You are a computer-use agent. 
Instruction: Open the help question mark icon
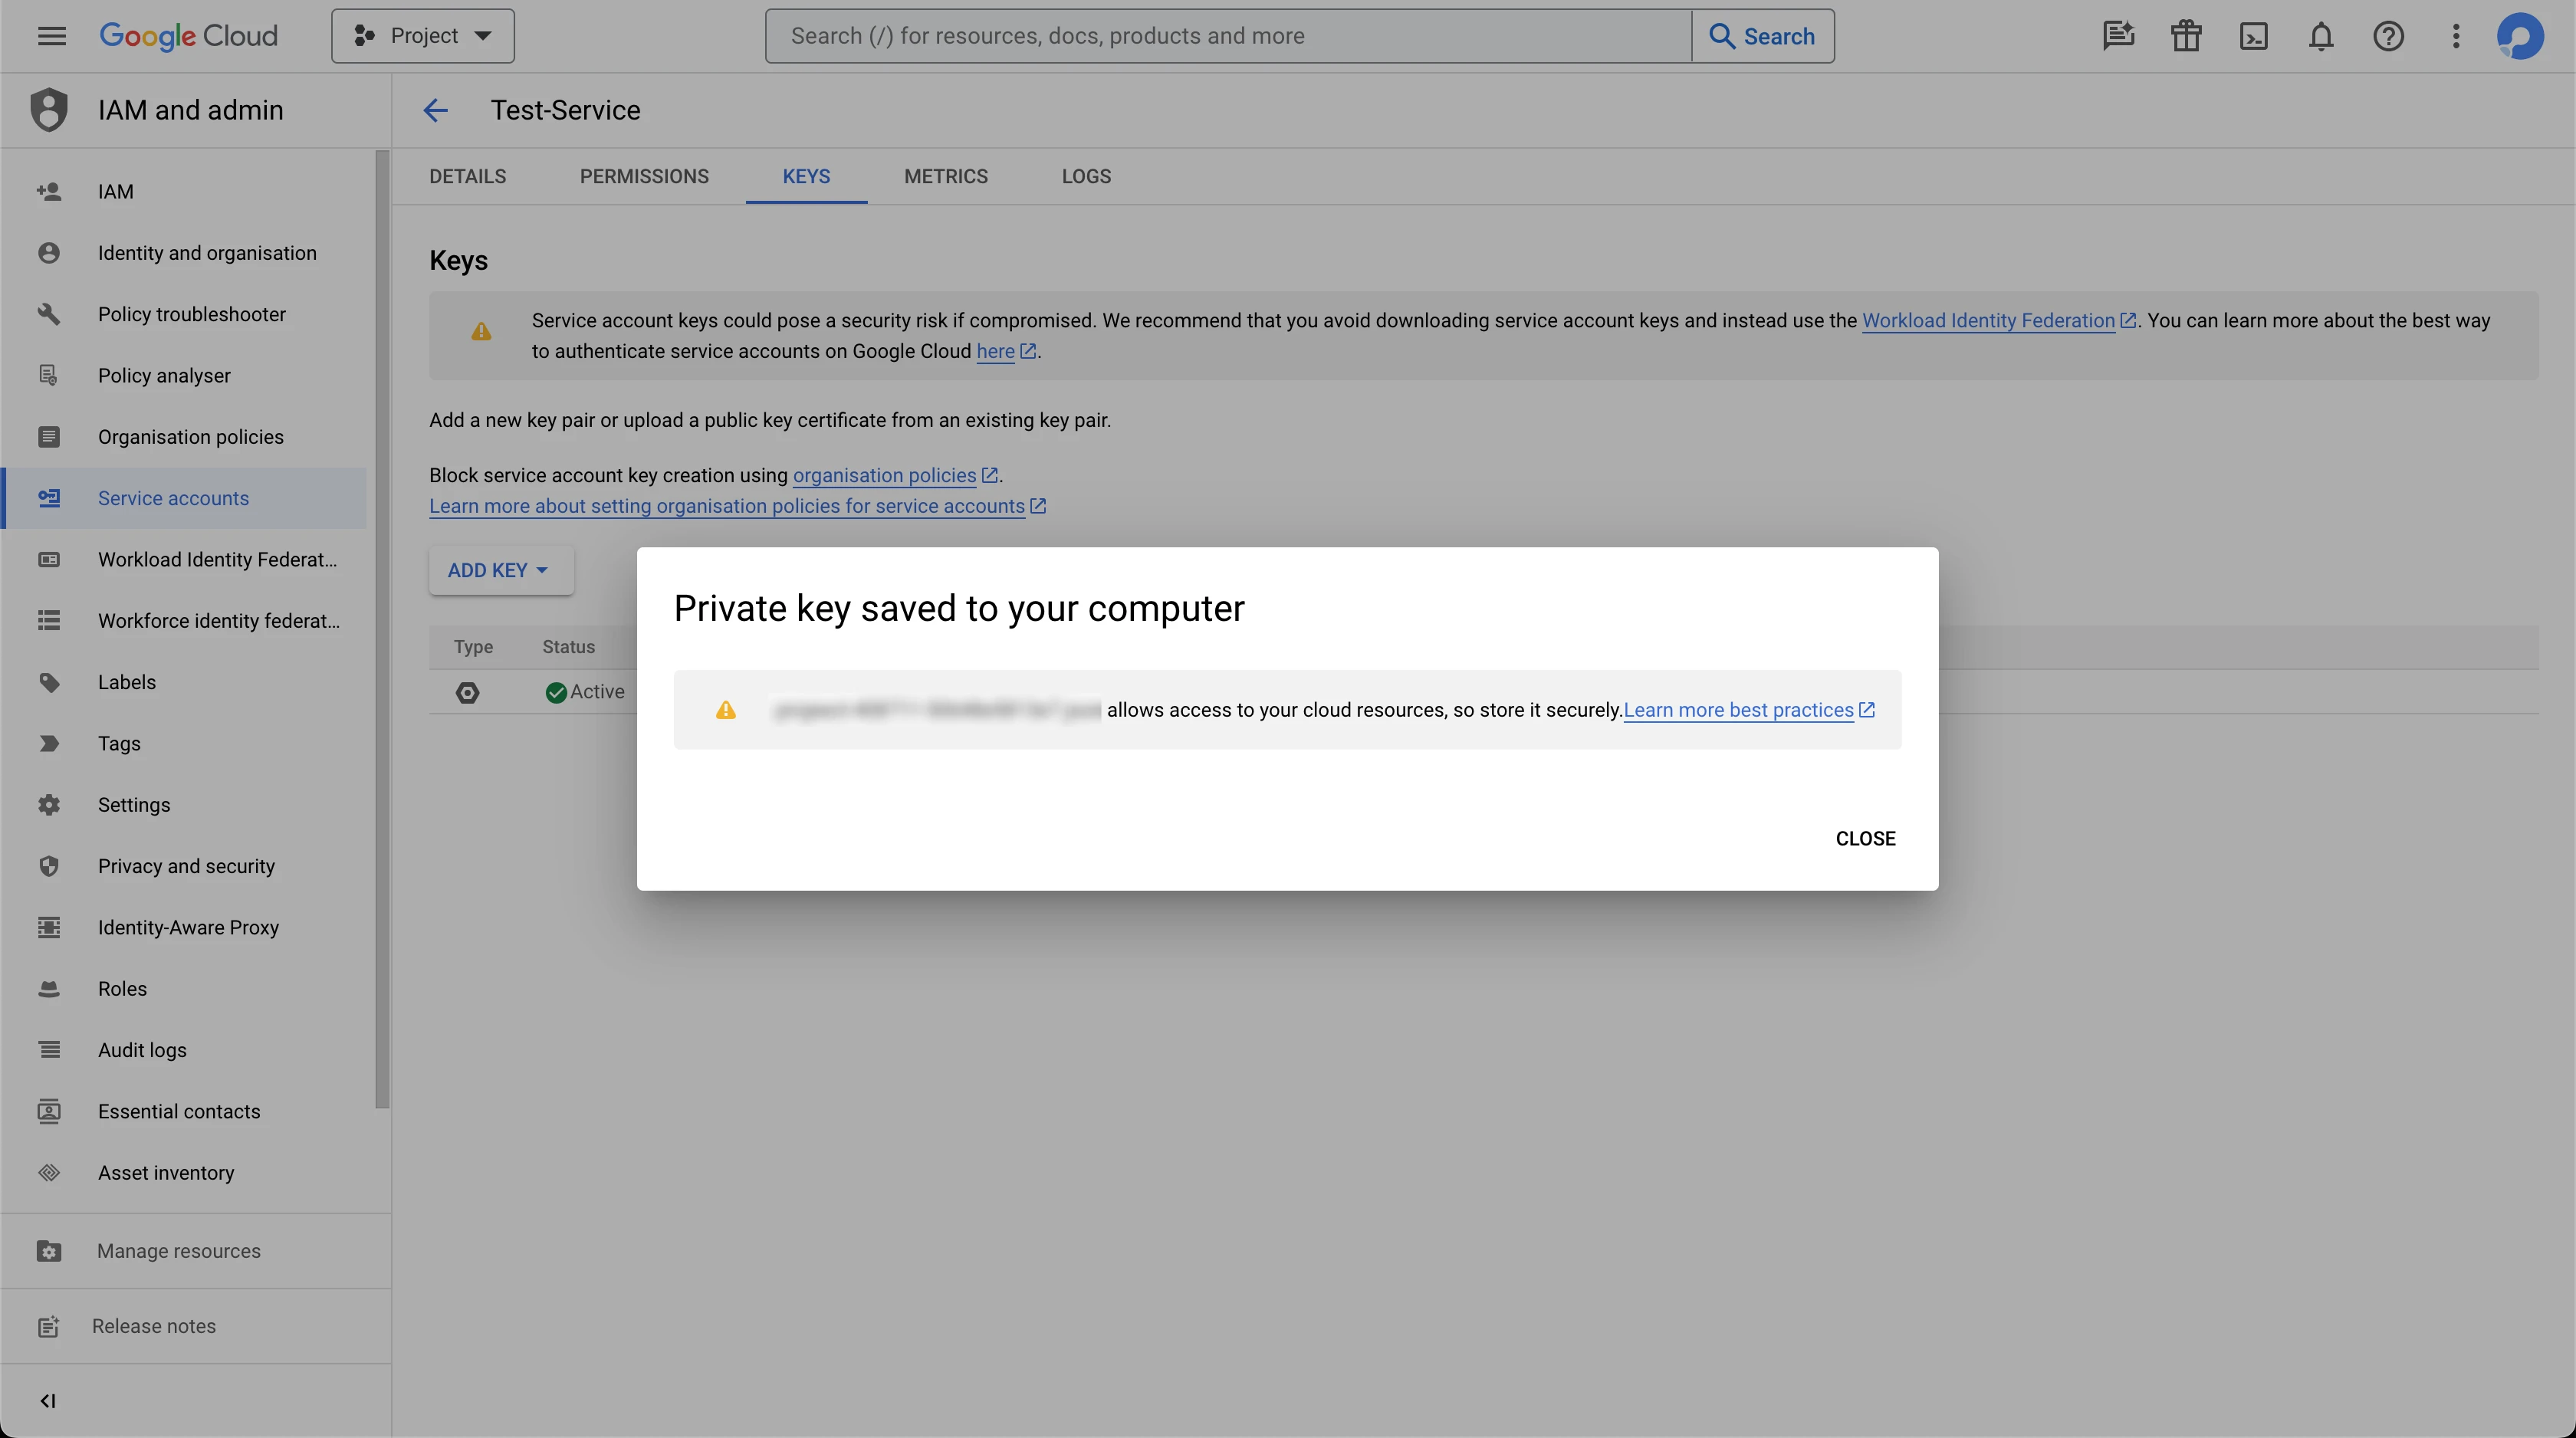click(x=2388, y=36)
